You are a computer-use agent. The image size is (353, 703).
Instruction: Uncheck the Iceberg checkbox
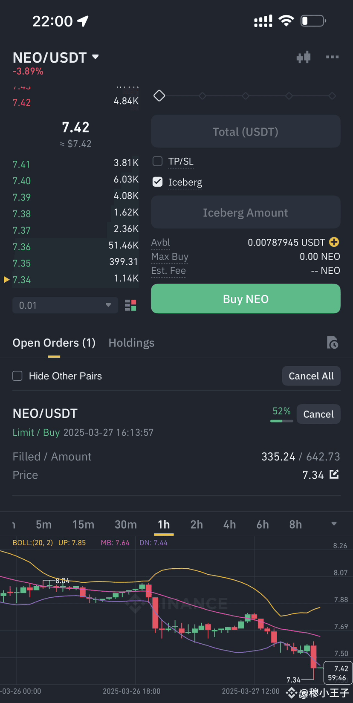coord(158,182)
